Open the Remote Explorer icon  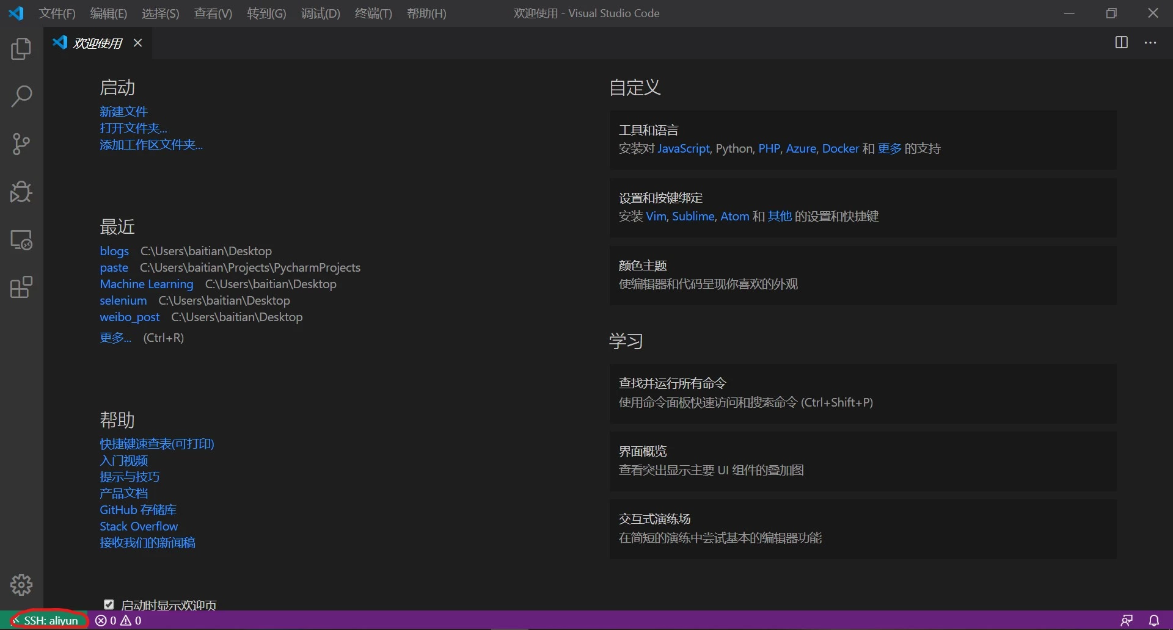point(21,240)
